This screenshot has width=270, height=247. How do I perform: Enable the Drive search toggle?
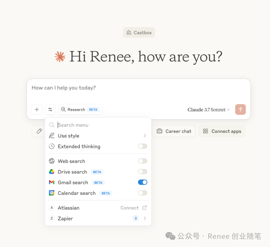pos(142,172)
